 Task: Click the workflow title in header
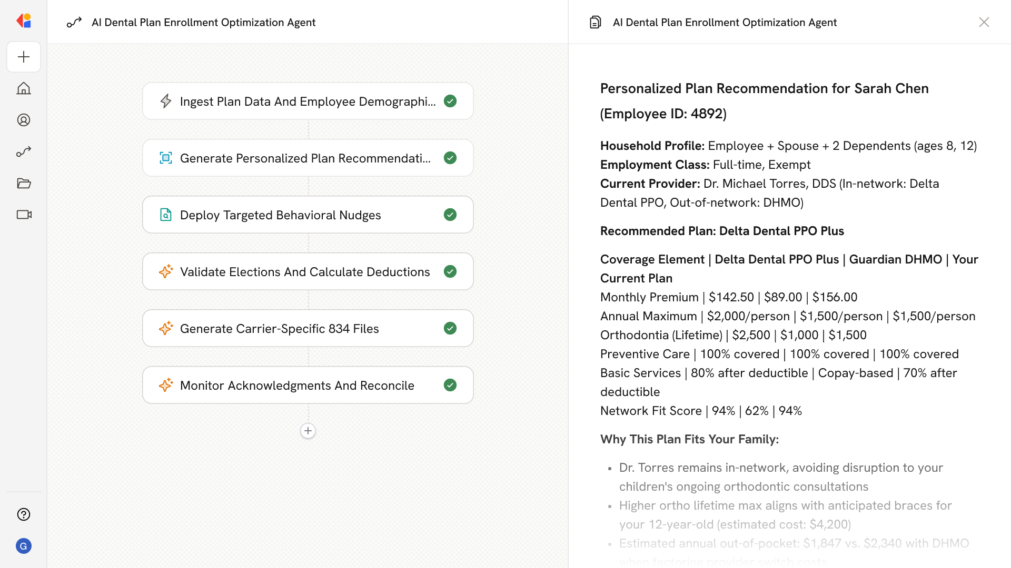click(x=203, y=22)
